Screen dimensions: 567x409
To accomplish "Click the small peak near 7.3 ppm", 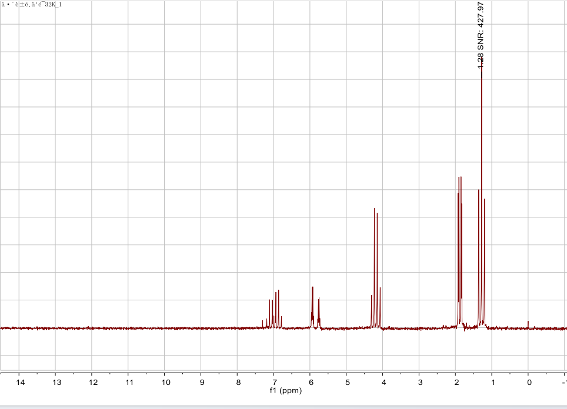I will click(262, 324).
